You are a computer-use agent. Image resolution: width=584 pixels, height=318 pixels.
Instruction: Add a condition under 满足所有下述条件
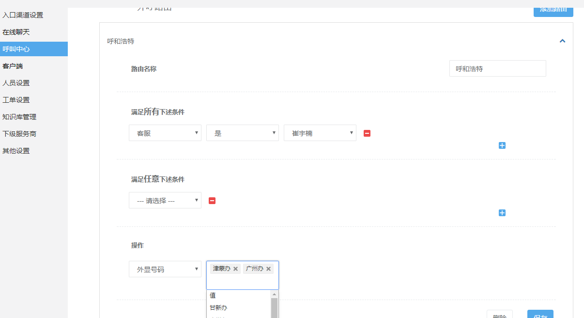[502, 145]
